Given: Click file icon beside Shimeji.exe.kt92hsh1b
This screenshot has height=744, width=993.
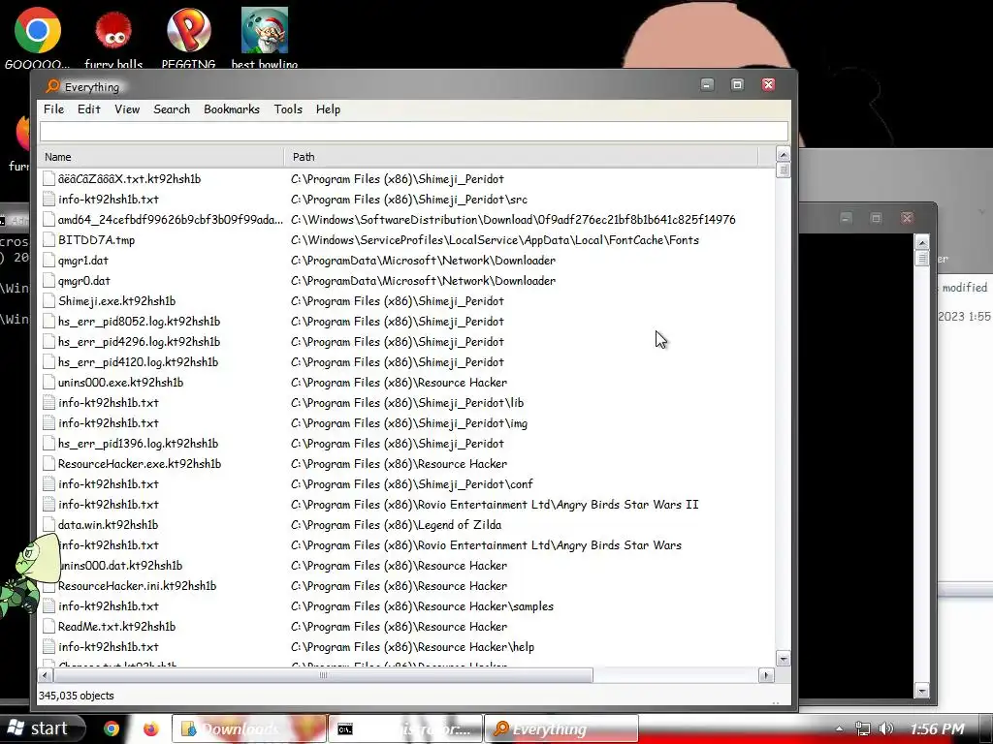Looking at the screenshot, I should 48,300.
